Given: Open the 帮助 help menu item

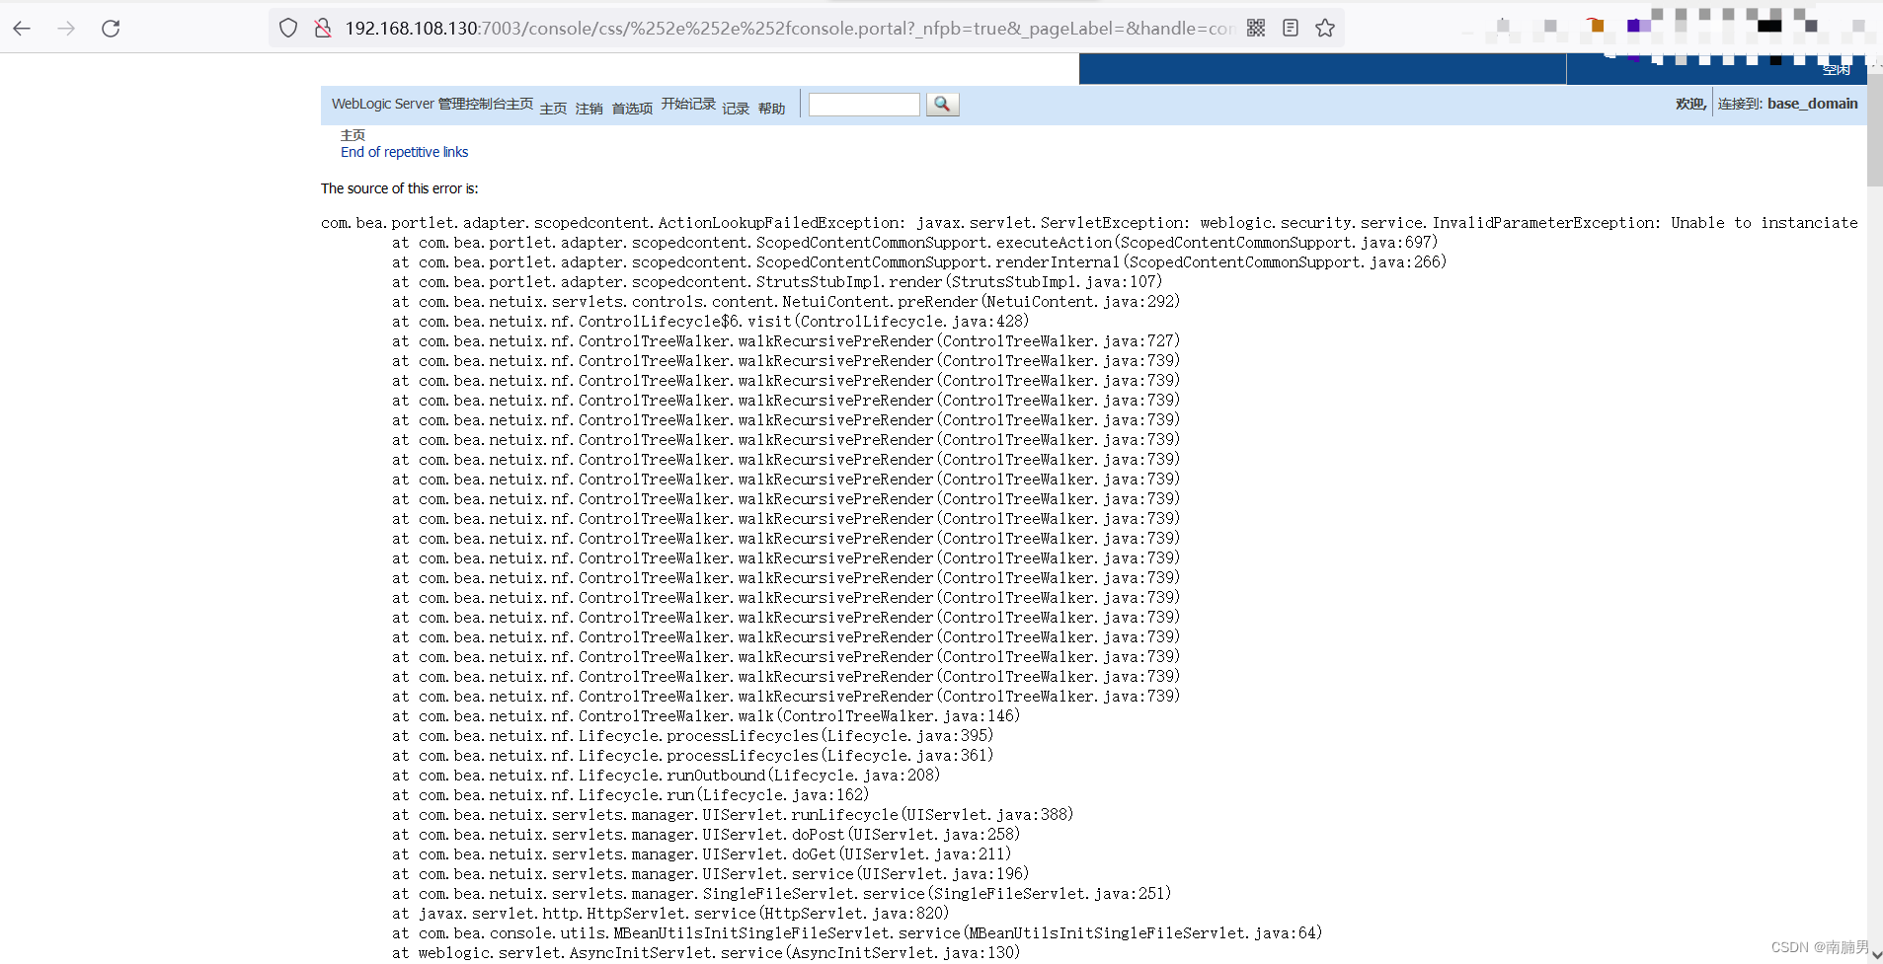Looking at the screenshot, I should tap(773, 109).
